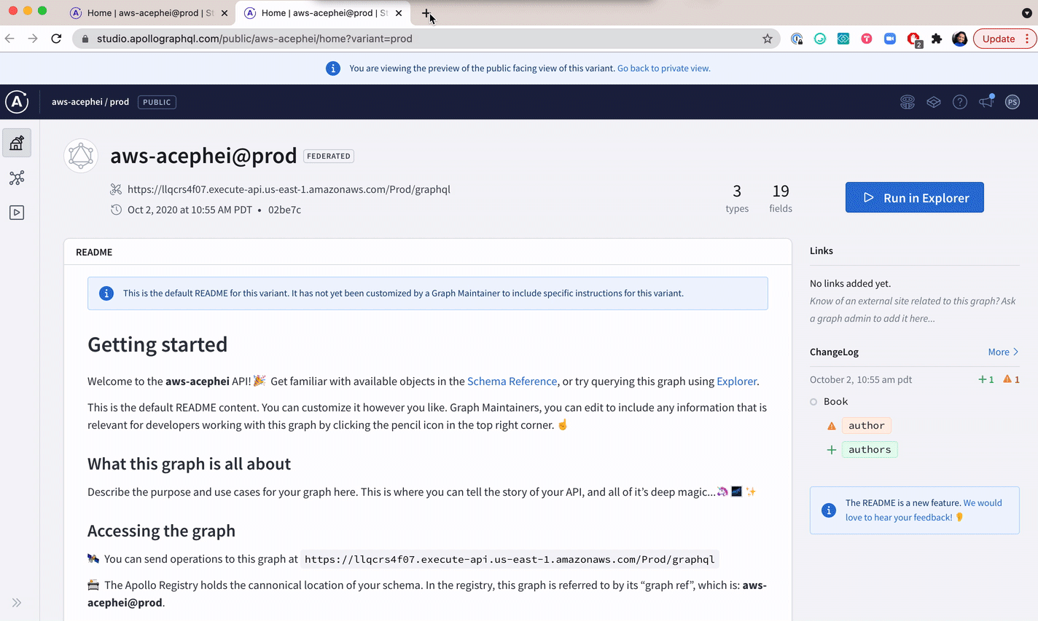Image resolution: width=1038 pixels, height=621 pixels.
Task: Click the fire flower icon in header
Action: tap(908, 102)
